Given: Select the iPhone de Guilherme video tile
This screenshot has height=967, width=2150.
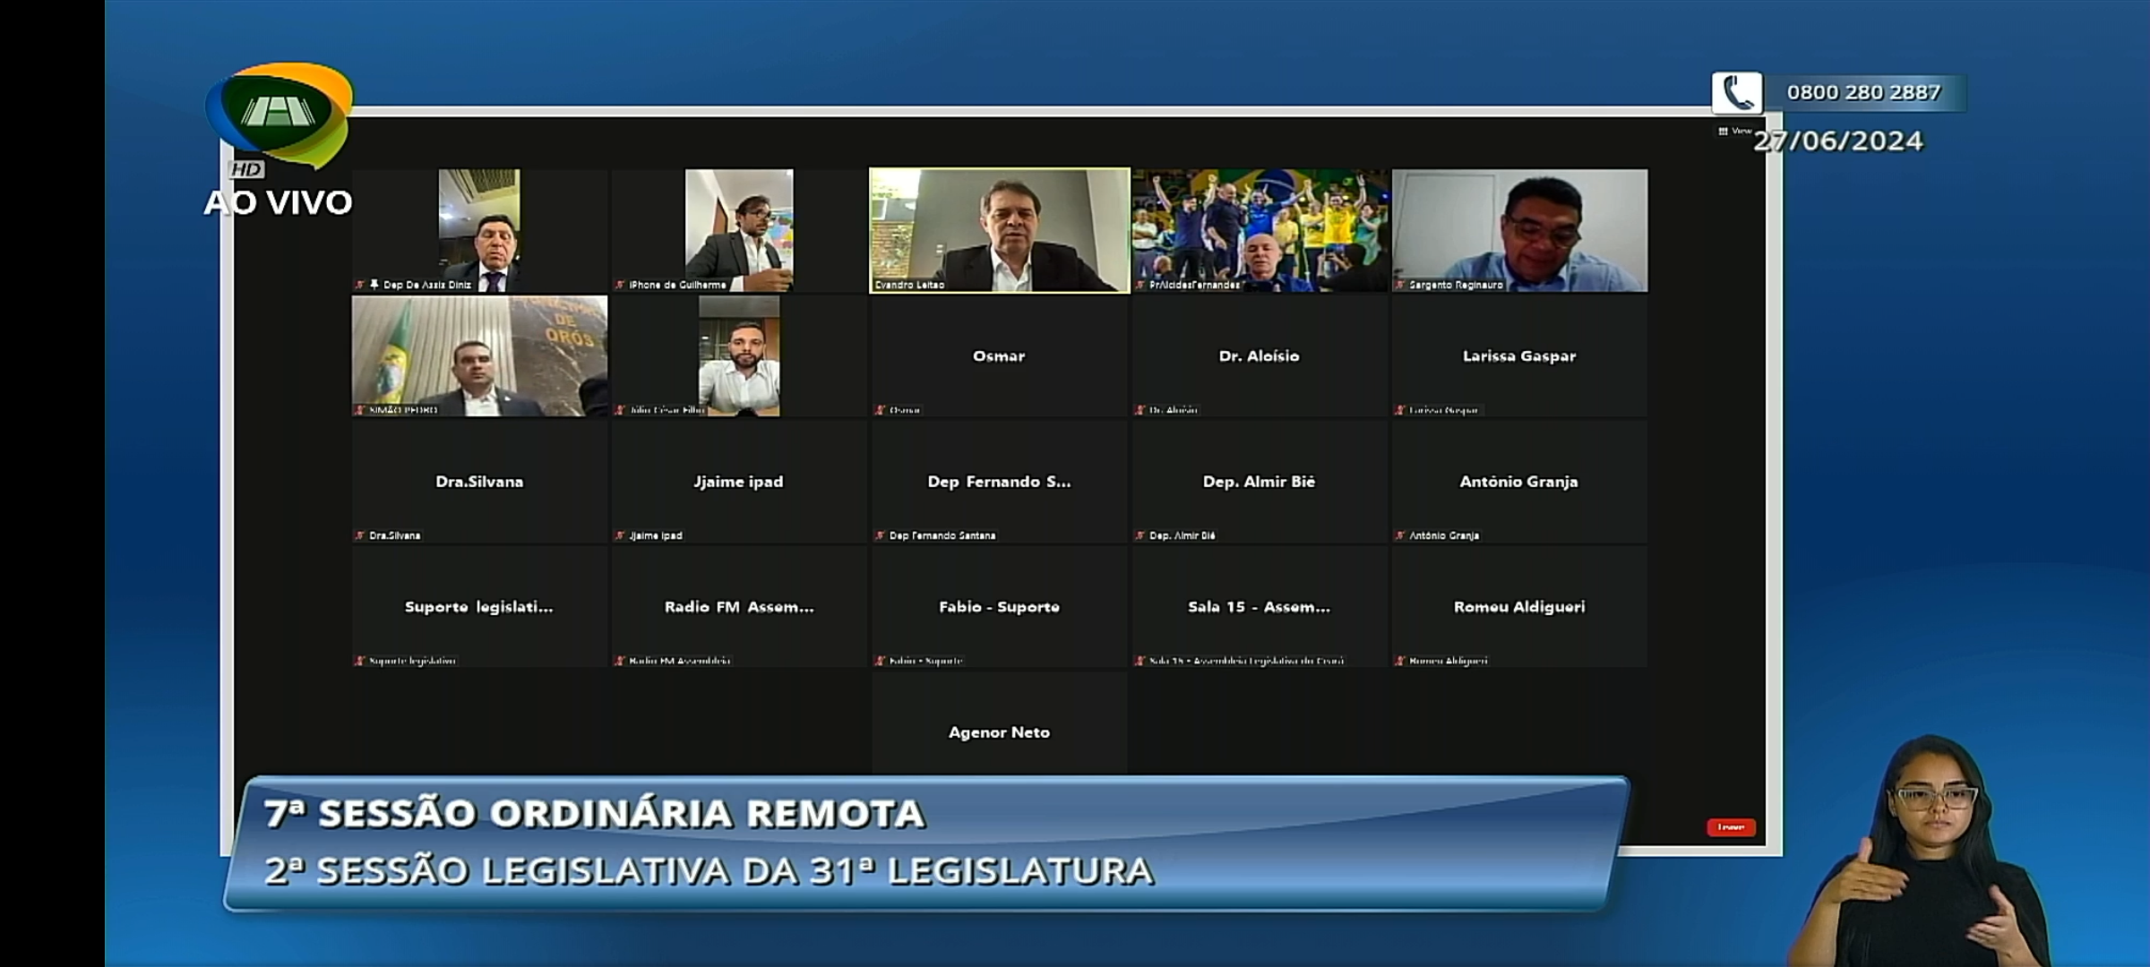Looking at the screenshot, I should [x=739, y=230].
